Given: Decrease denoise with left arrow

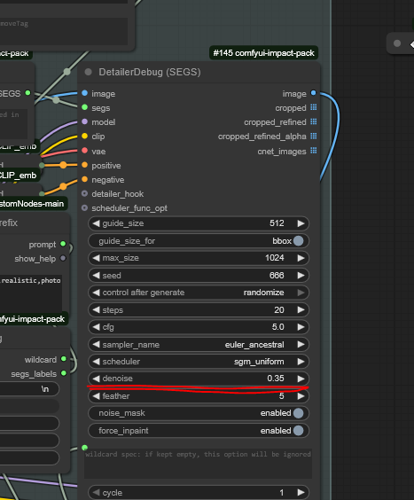Looking at the screenshot, I should pos(96,379).
